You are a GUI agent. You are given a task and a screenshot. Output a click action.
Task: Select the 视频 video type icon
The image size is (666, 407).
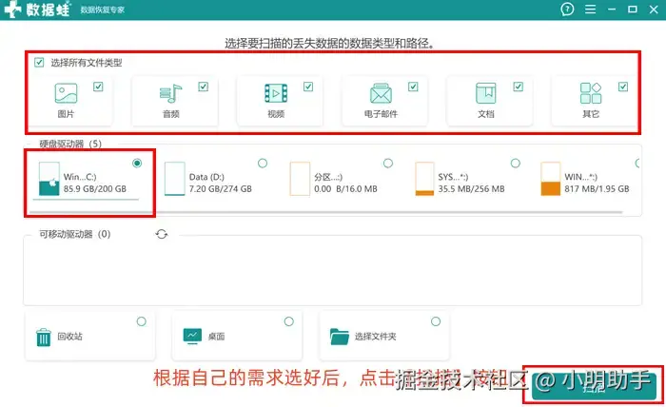pos(276,93)
